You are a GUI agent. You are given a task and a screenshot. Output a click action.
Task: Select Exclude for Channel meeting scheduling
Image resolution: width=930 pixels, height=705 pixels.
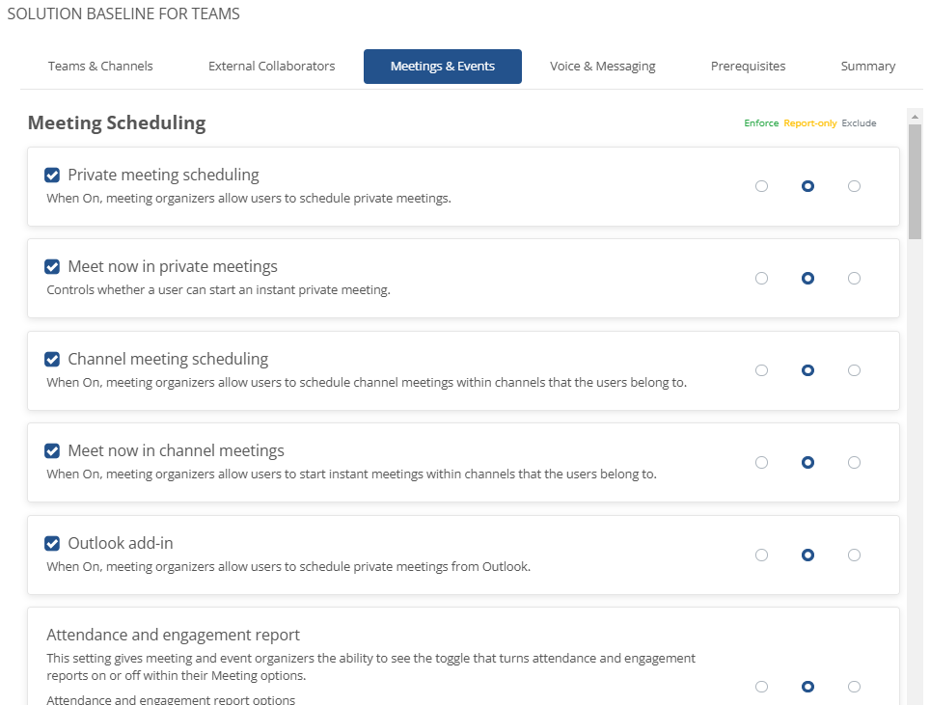[x=854, y=370]
